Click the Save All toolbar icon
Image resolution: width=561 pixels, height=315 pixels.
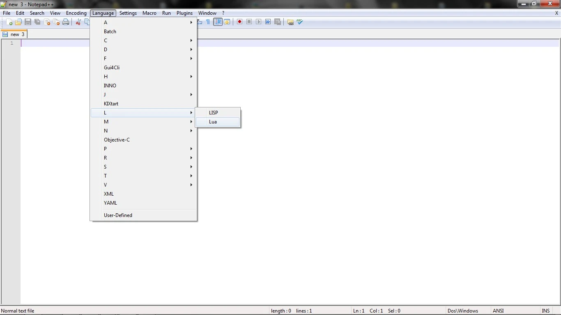click(37, 22)
